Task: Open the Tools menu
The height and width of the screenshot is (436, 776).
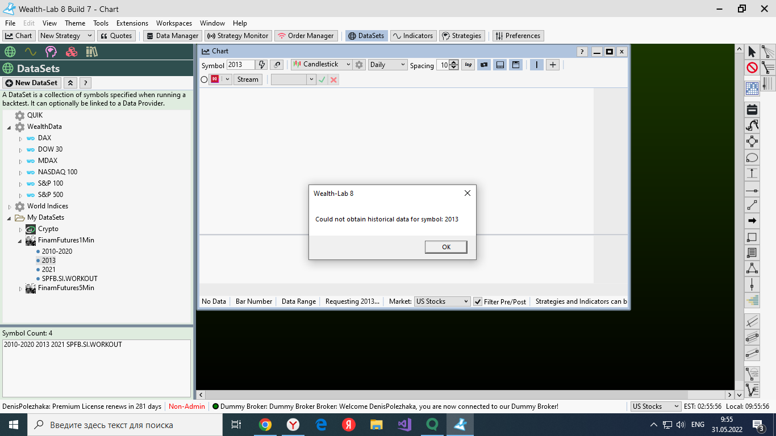Action: (x=101, y=23)
